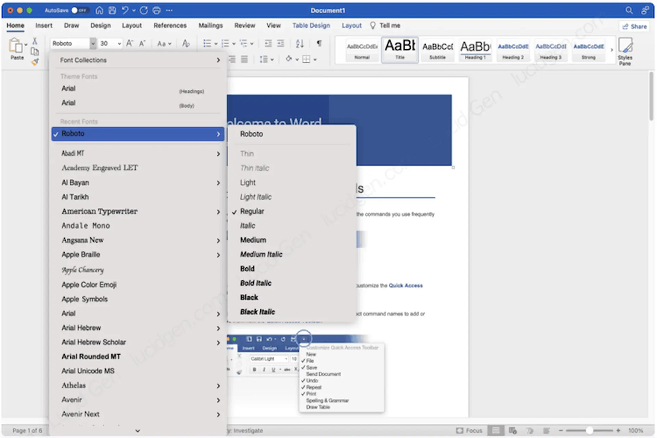Image resolution: width=657 pixels, height=438 pixels.
Task: Click the Paste clipboard icon
Action: coord(15,46)
